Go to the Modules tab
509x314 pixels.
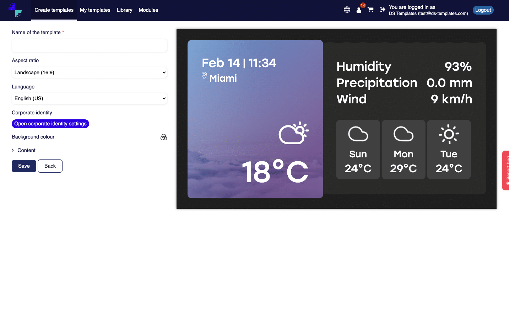pyautogui.click(x=148, y=10)
